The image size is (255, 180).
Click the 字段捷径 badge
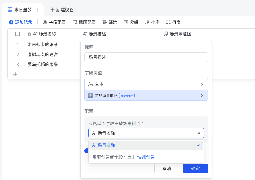127,96
